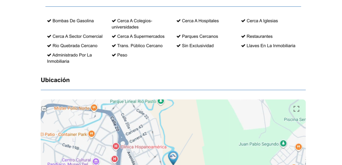Select the Clínica Hispanoamérica hospital marker

[116, 147]
